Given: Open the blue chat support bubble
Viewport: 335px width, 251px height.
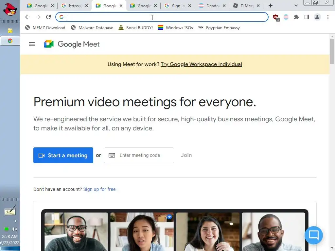Looking at the screenshot, I should point(314,235).
